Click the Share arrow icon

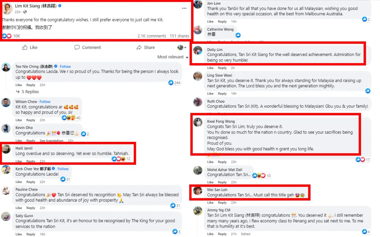coord(139,48)
